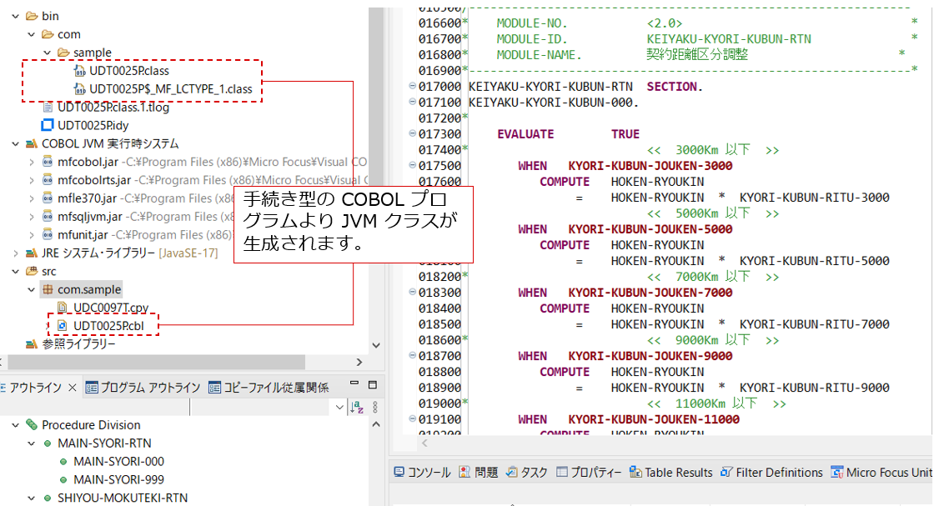The height and width of the screenshot is (506, 934).
Task: Expand the JRE システム・ライブラリー node
Action: point(16,253)
